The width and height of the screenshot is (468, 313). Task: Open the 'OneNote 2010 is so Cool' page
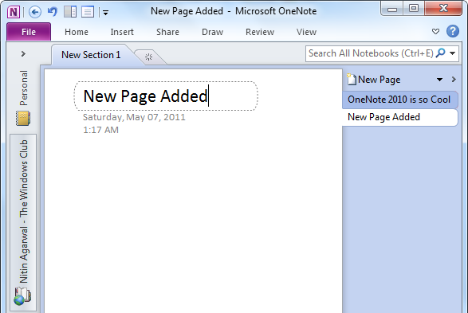point(399,100)
